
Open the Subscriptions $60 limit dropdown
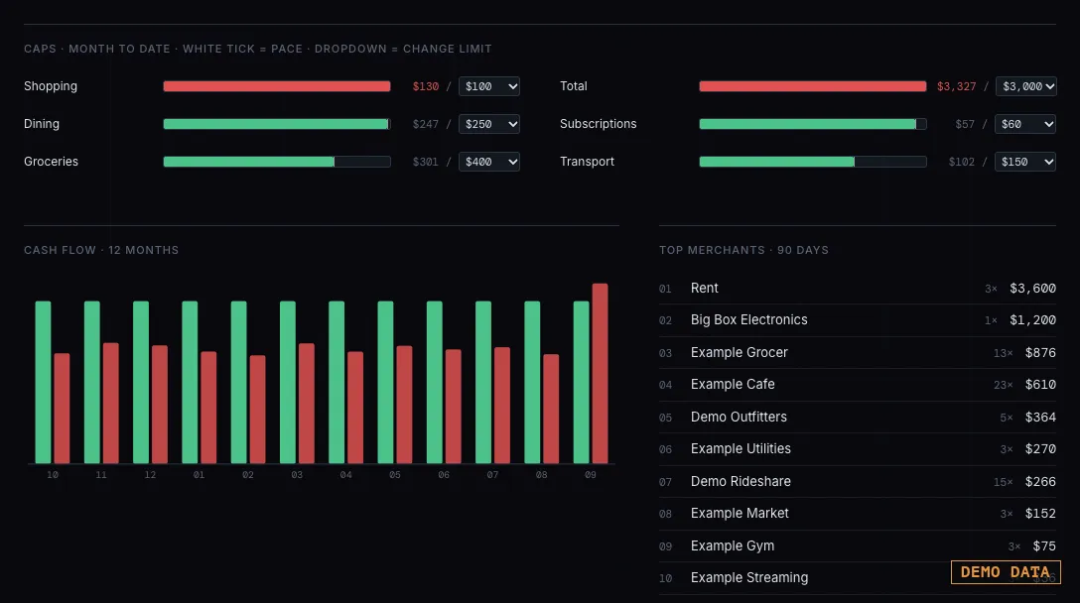(1025, 124)
